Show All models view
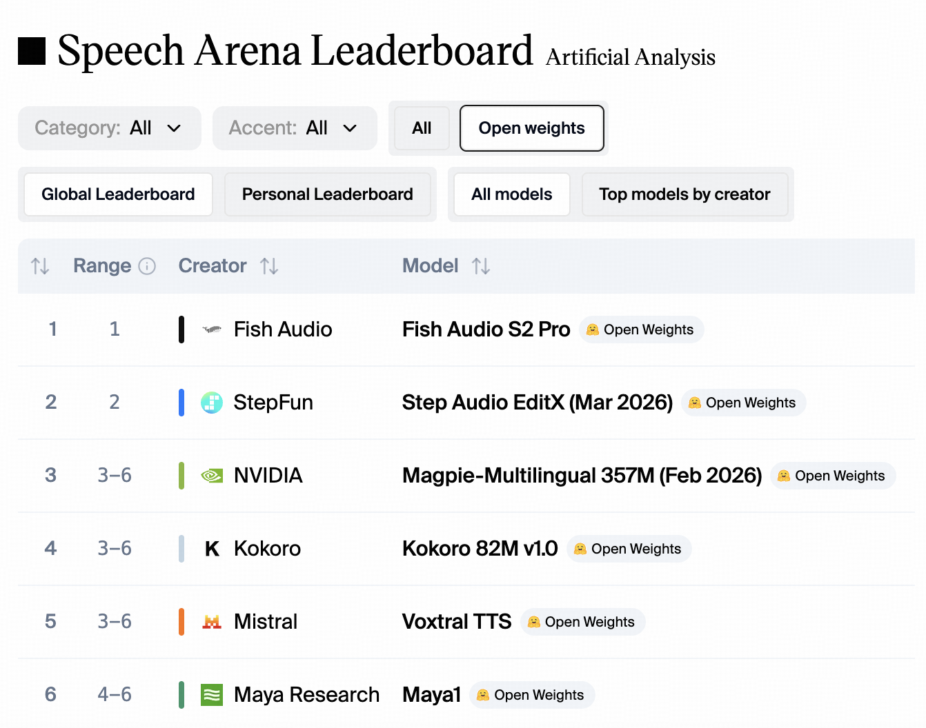 [512, 194]
